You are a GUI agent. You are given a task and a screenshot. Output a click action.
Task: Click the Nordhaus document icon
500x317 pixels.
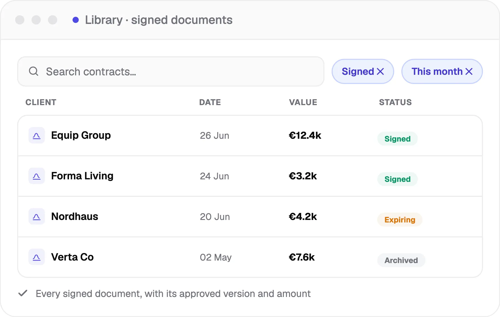click(37, 217)
